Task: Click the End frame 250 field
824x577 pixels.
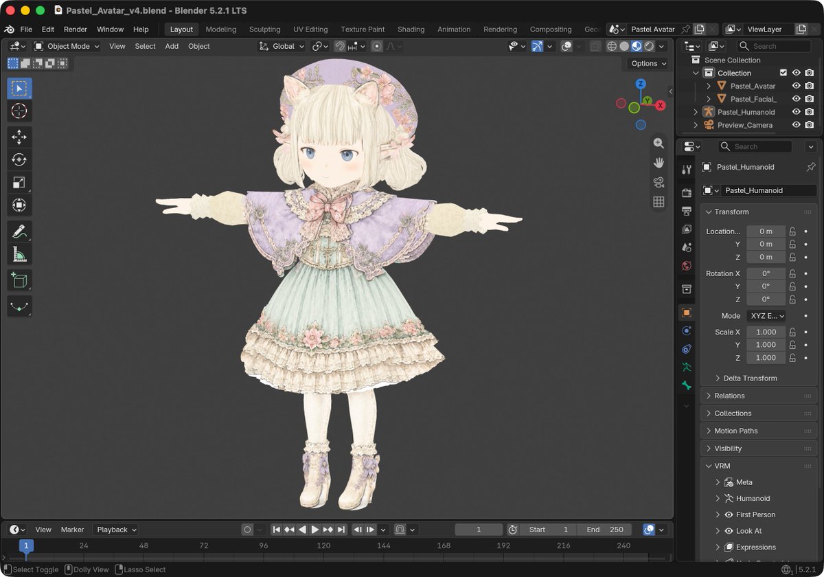Action: pyautogui.click(x=605, y=530)
